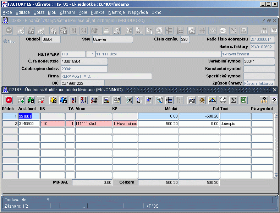Sort ascending A-Z in EKKONMOD toolbar
Viewport: 280px width, 213px height.
click(x=74, y=100)
